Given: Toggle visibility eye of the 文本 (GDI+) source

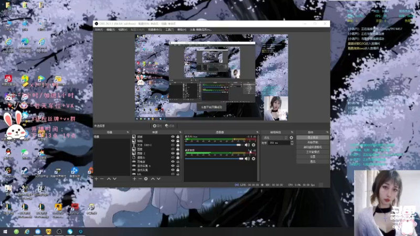Looking at the screenshot, I should click(173, 145).
